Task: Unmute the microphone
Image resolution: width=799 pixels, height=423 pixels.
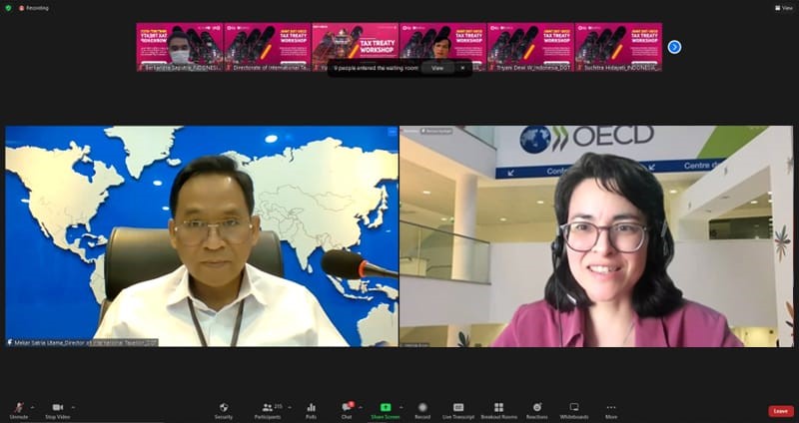Action: [x=18, y=409]
